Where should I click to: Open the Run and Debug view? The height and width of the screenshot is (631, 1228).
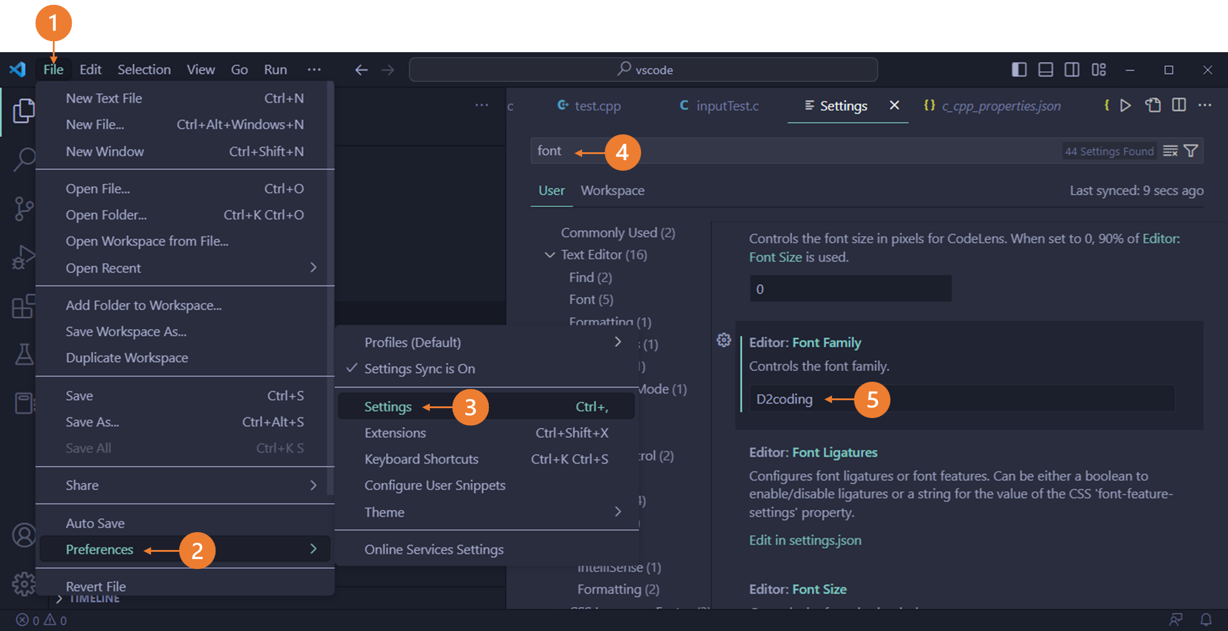23,257
